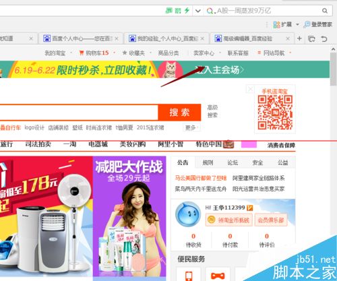Click the mobile phone top-up icon in 便民服务
This screenshot has height=281, width=337.
pyautogui.click(x=189, y=276)
